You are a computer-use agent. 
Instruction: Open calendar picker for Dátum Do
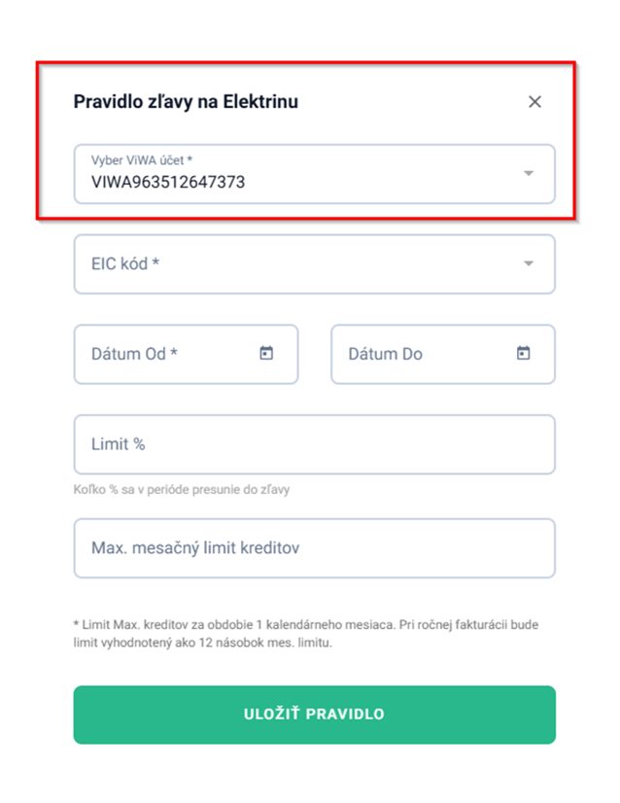(x=523, y=354)
